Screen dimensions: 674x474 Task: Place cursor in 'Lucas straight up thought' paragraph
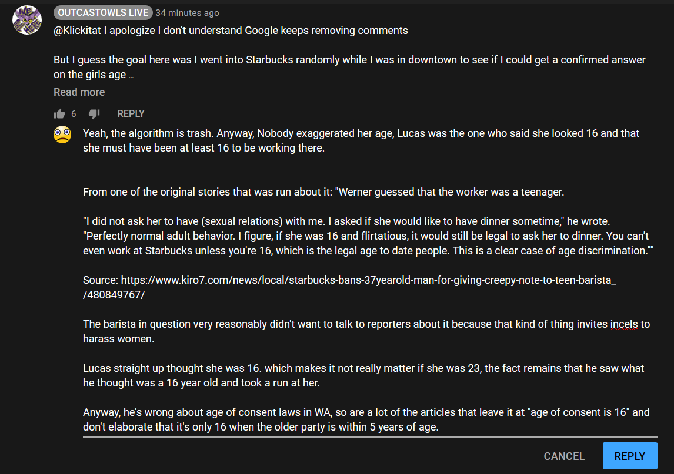pos(363,375)
